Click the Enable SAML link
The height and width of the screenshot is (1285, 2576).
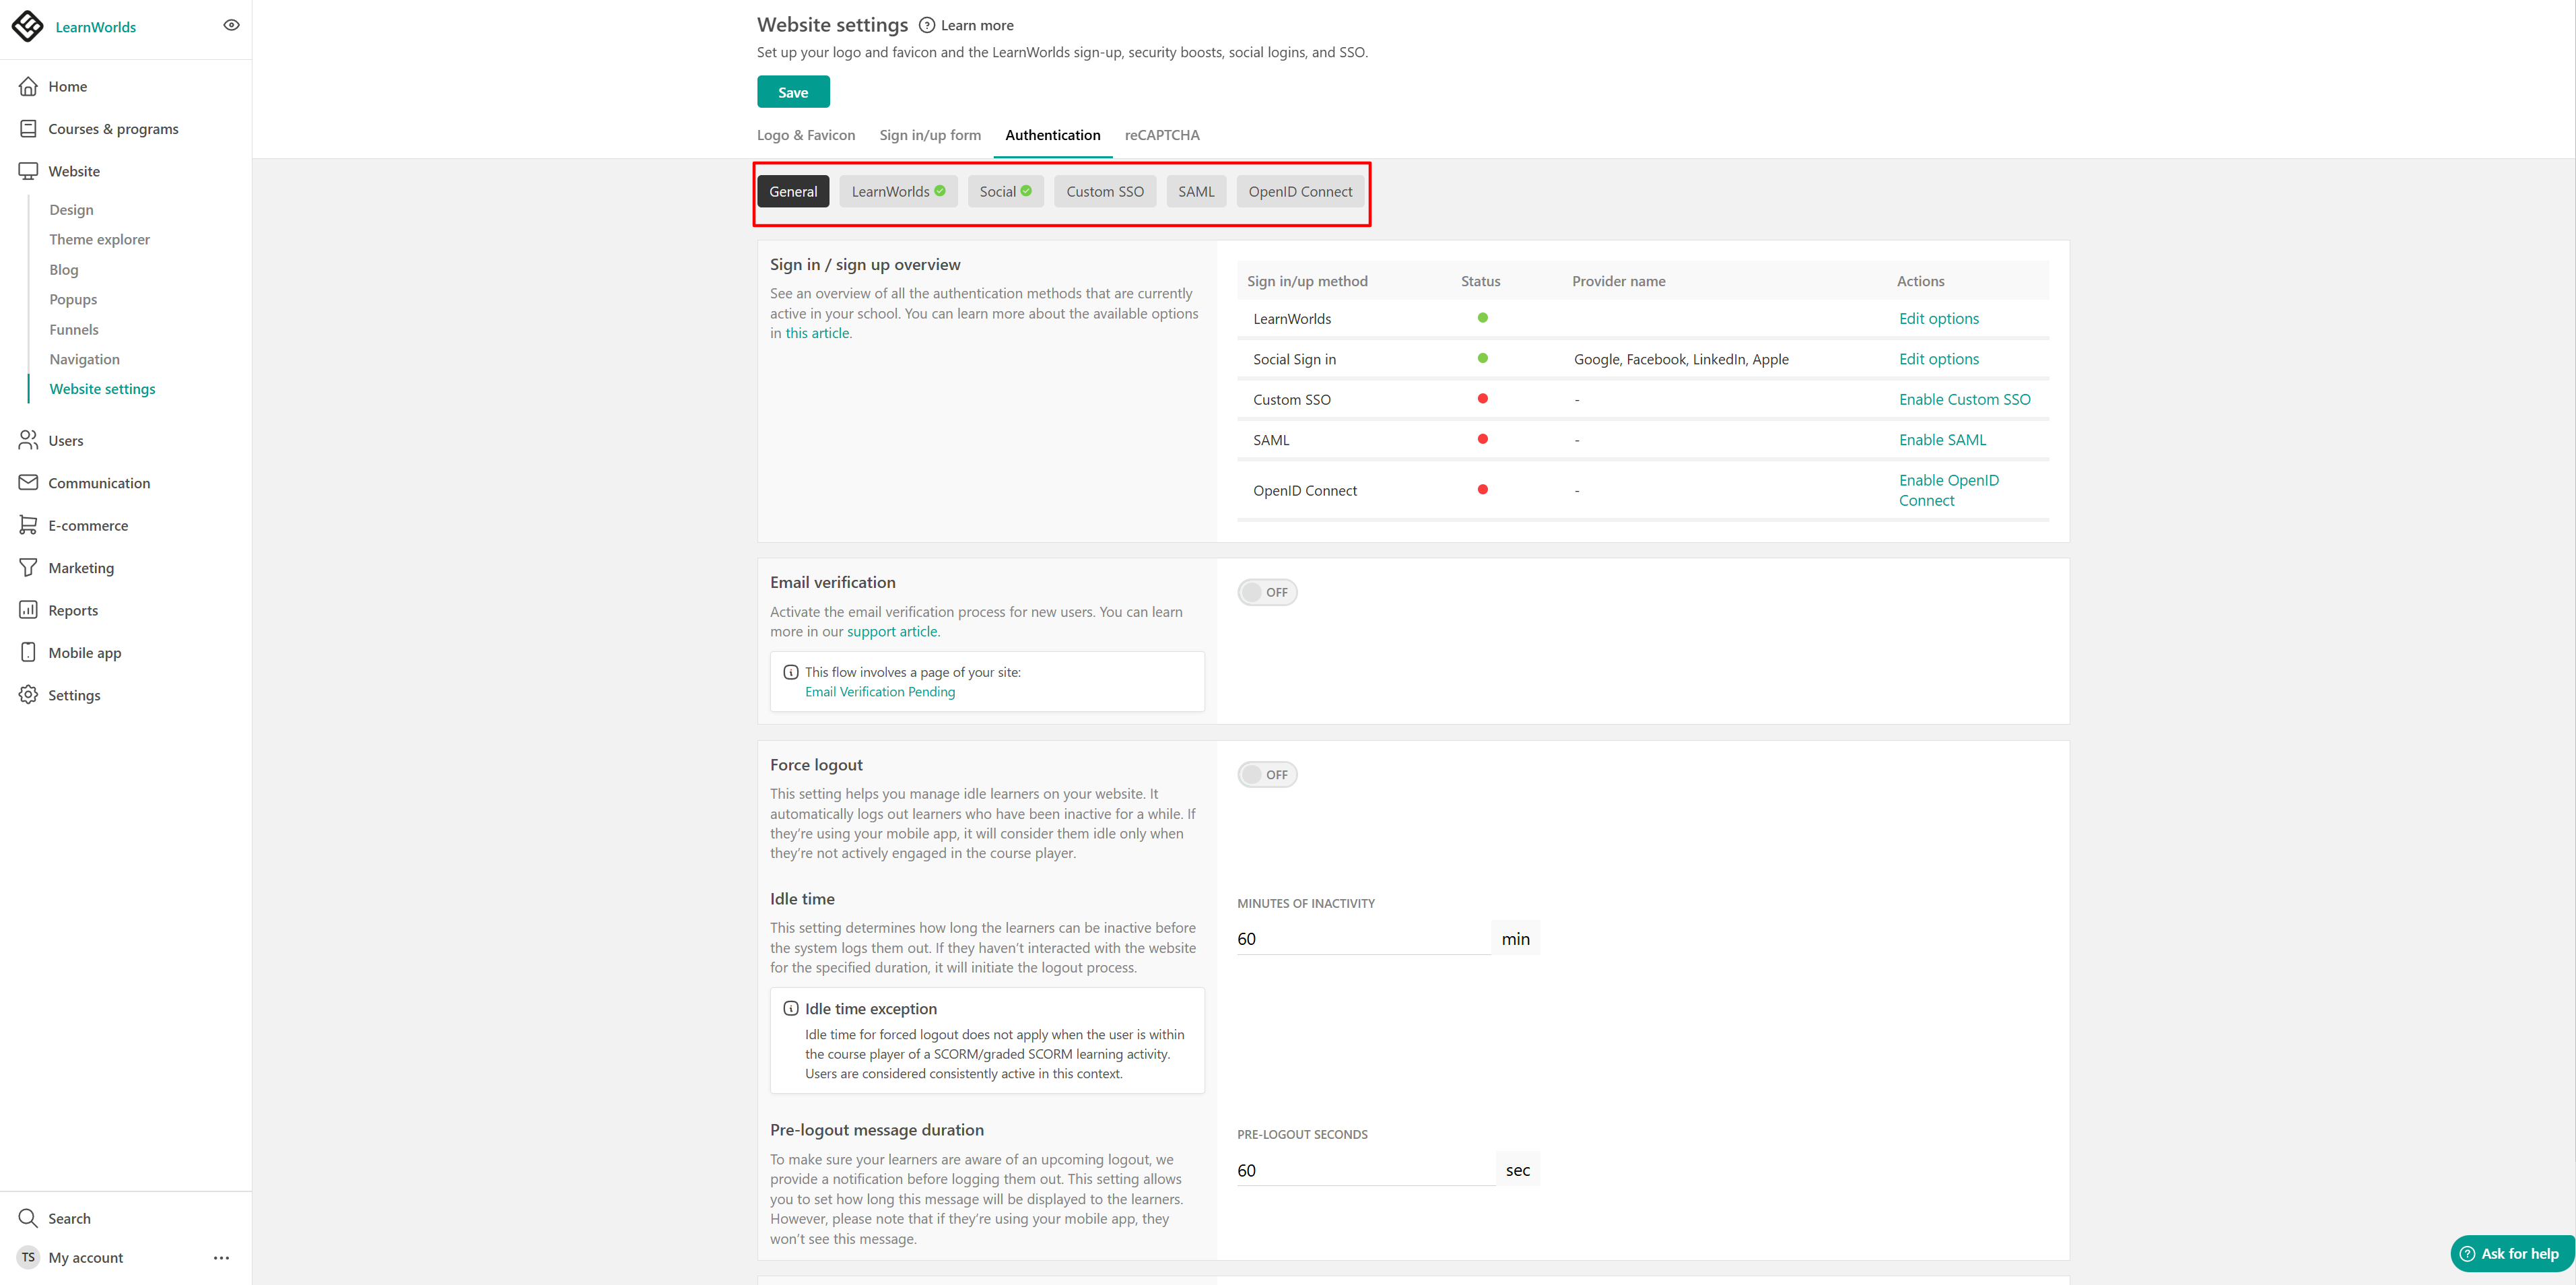(1942, 440)
